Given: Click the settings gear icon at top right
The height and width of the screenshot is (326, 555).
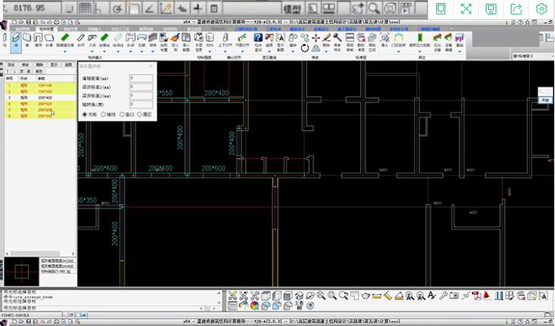Looking at the screenshot, I should pyautogui.click(x=541, y=9).
